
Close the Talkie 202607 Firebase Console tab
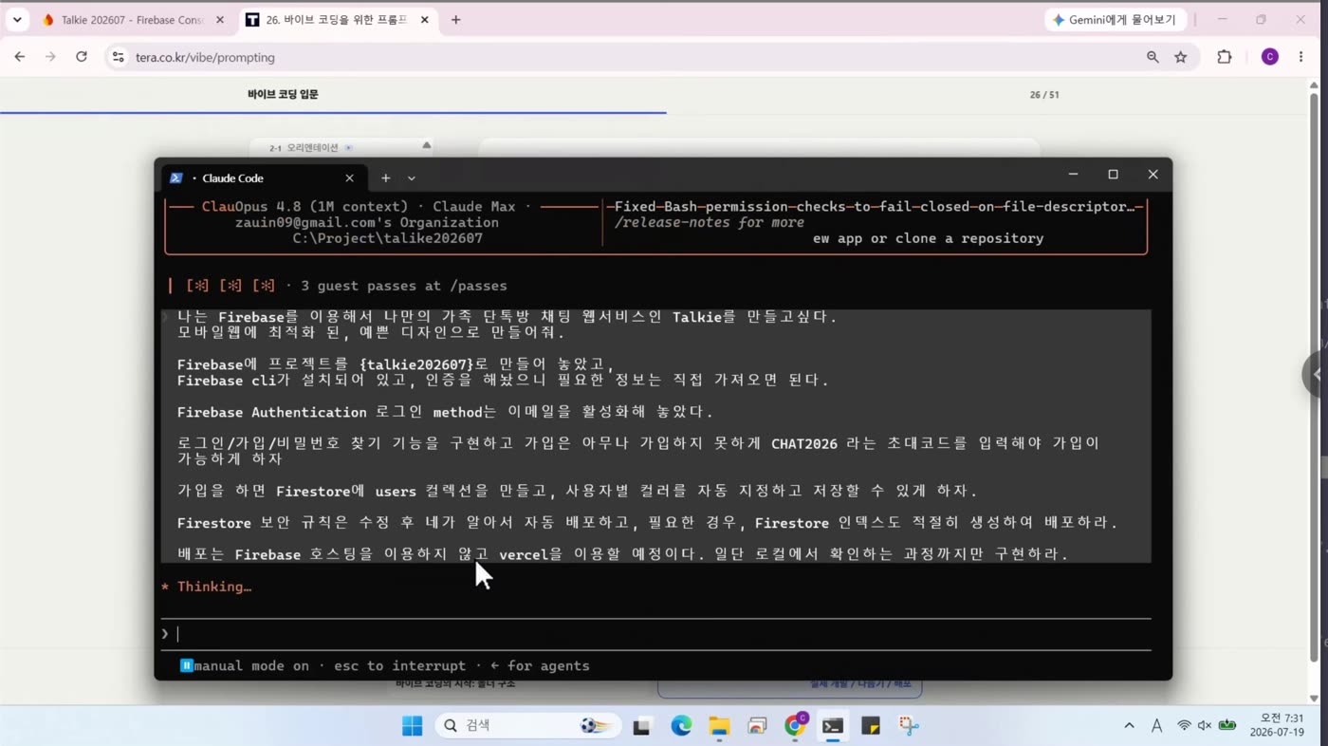click(221, 20)
